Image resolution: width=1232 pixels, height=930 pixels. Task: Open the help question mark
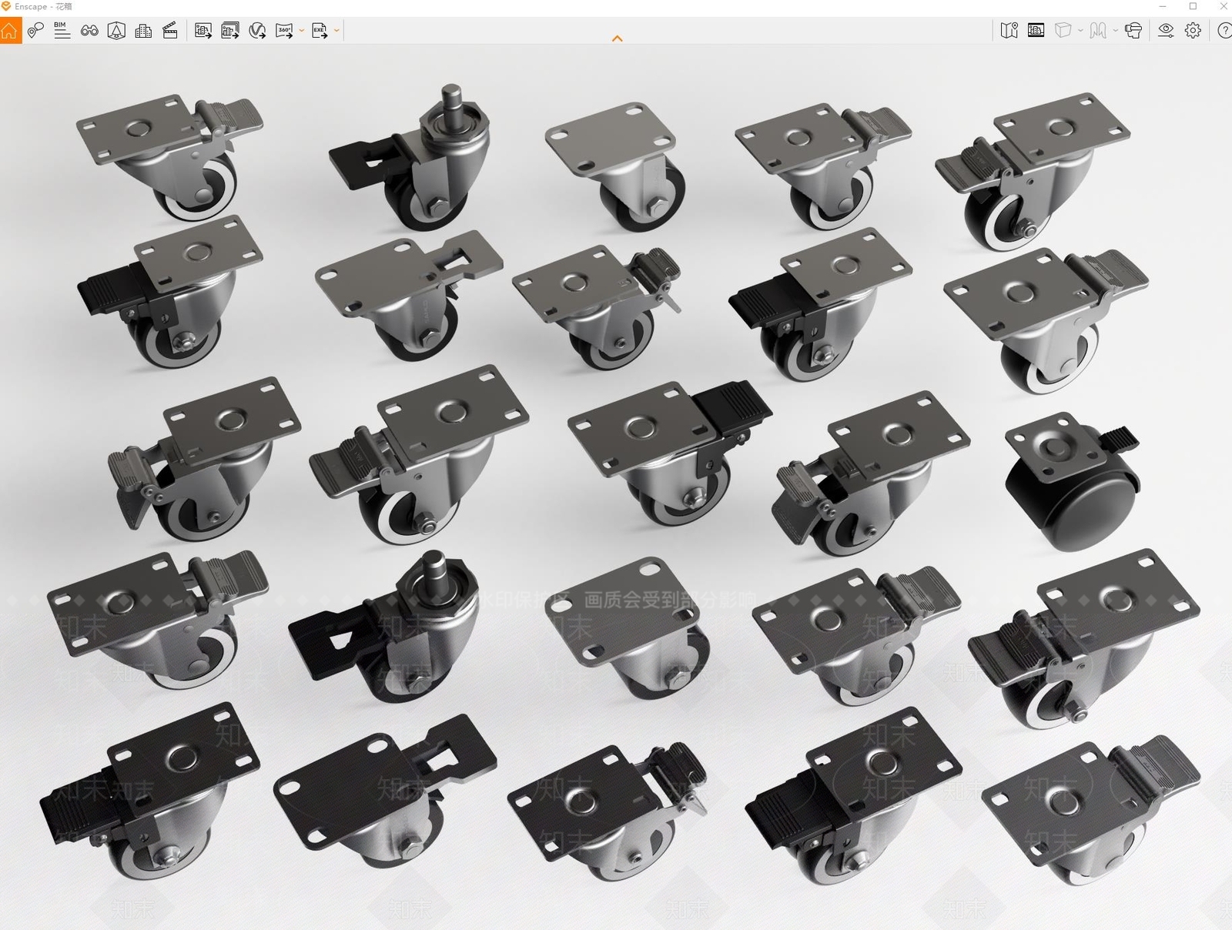tap(1224, 31)
